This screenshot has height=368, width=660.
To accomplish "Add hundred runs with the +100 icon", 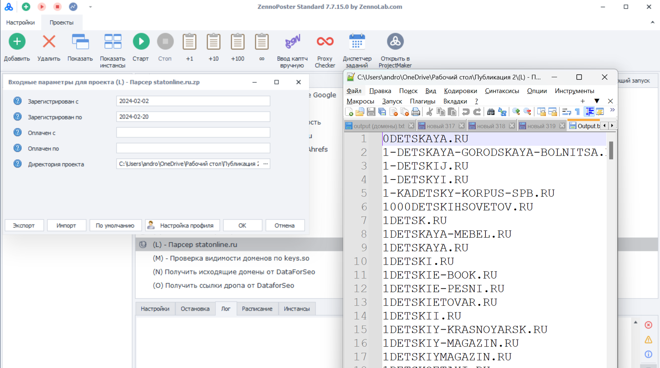I will [238, 42].
